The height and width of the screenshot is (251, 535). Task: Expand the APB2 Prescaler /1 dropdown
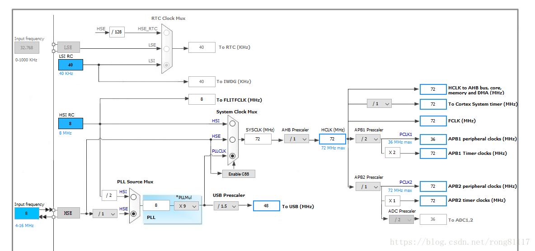tap(368, 186)
